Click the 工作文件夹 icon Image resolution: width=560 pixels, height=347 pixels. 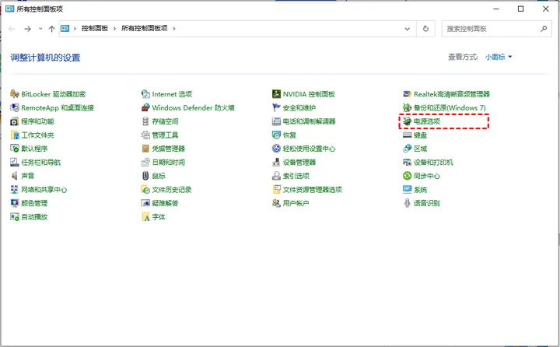(14, 135)
